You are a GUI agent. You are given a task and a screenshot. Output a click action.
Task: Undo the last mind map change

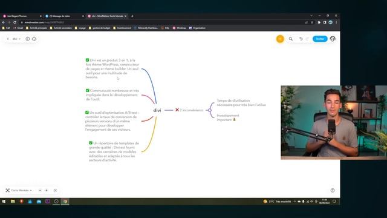[x=301, y=39]
